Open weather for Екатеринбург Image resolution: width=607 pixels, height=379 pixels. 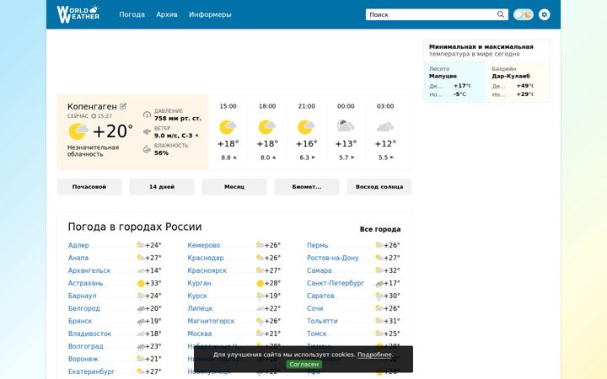[x=91, y=371]
